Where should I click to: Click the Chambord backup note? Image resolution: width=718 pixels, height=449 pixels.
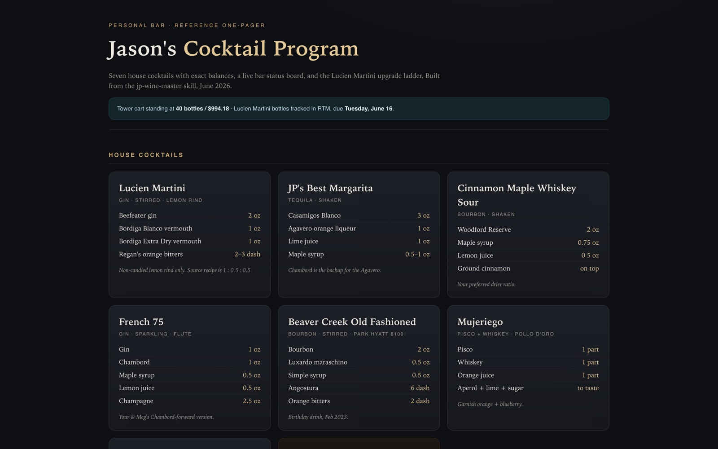coord(334,270)
